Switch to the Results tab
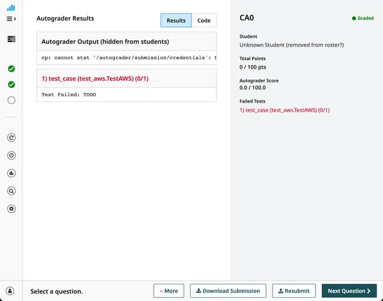This screenshot has width=383, height=301. point(176,20)
